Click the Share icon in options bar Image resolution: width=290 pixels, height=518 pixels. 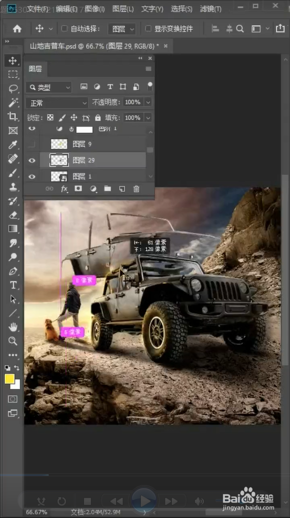click(280, 28)
